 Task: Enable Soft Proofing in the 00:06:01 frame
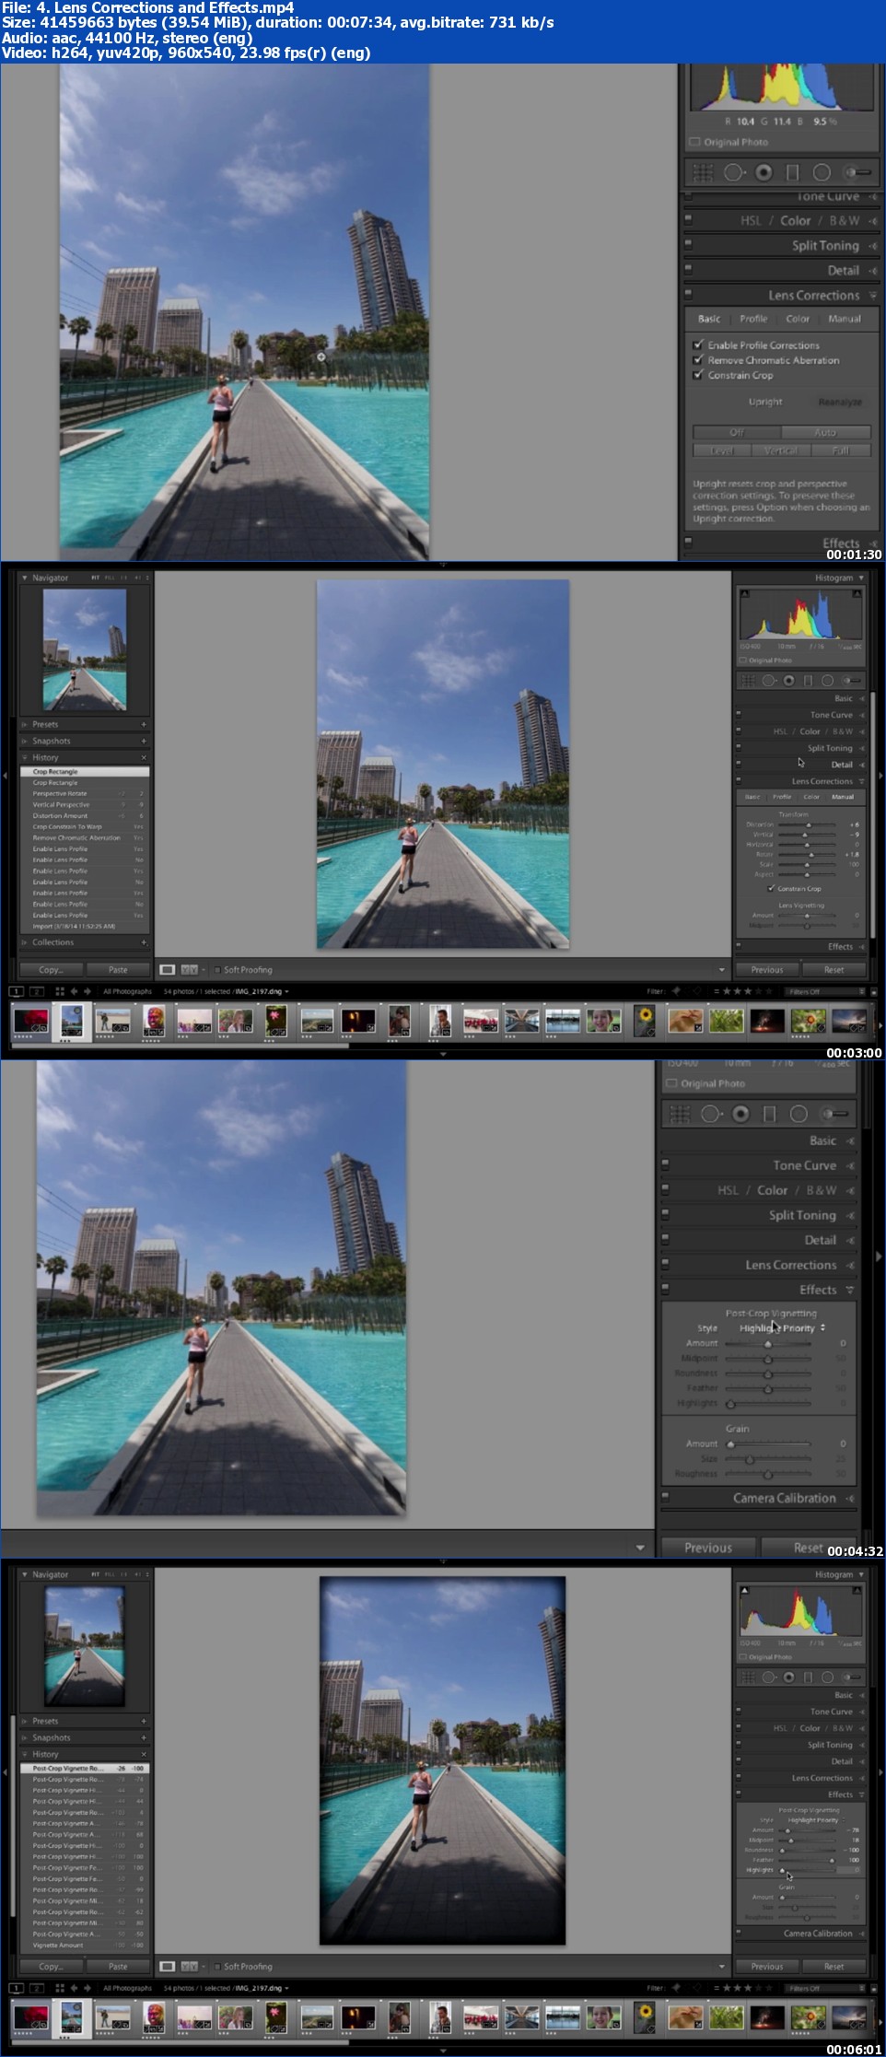click(217, 1966)
